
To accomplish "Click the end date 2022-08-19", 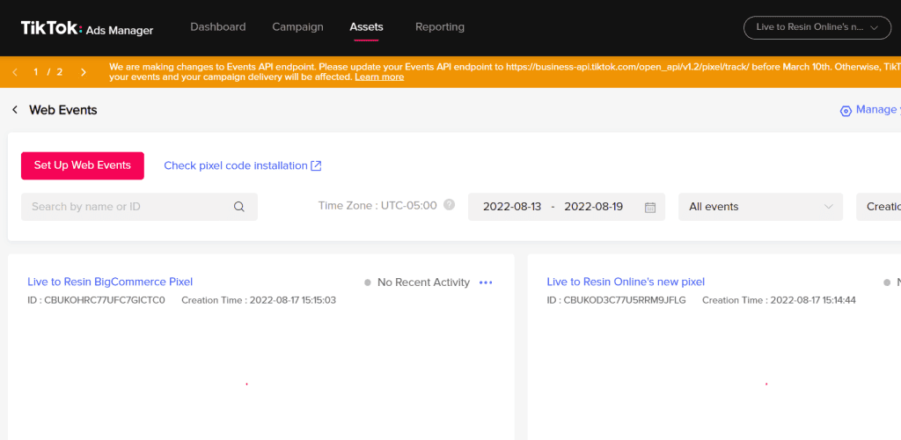I will [594, 207].
